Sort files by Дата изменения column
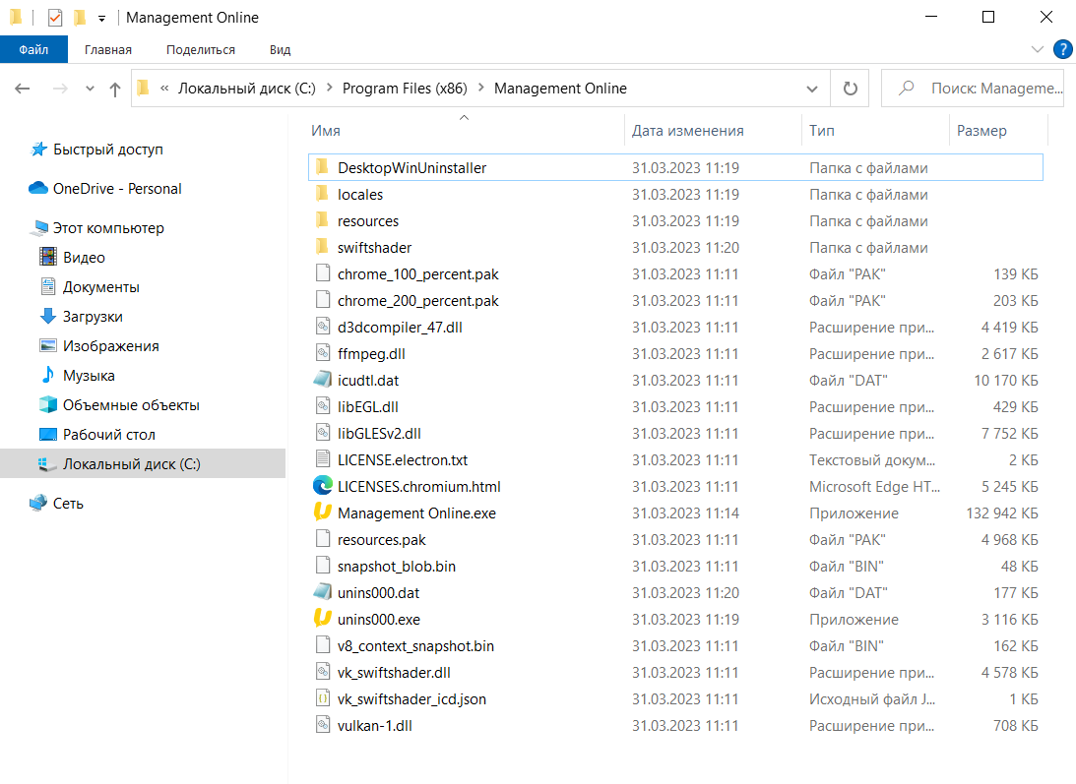Image resolution: width=1076 pixels, height=784 pixels. [x=687, y=130]
